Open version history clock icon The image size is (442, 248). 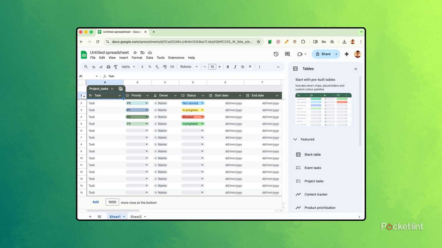pyautogui.click(x=276, y=54)
